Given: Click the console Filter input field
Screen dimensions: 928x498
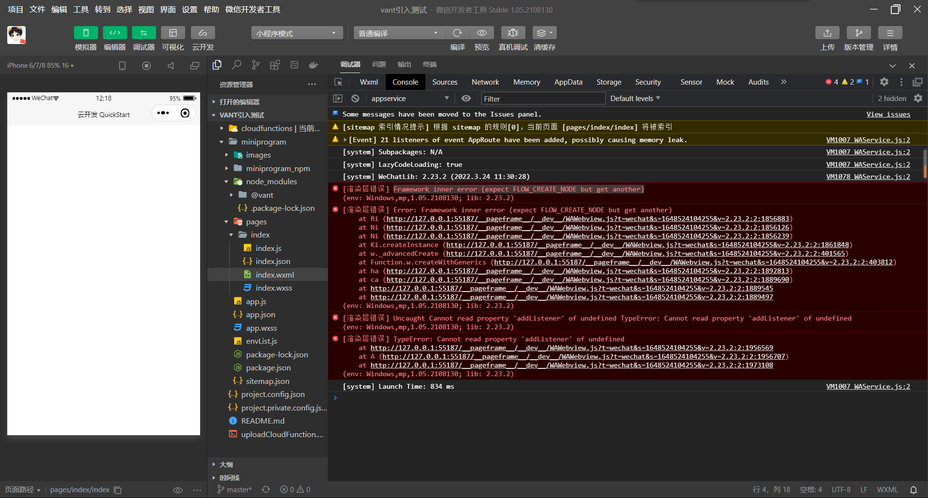Looking at the screenshot, I should pos(543,99).
